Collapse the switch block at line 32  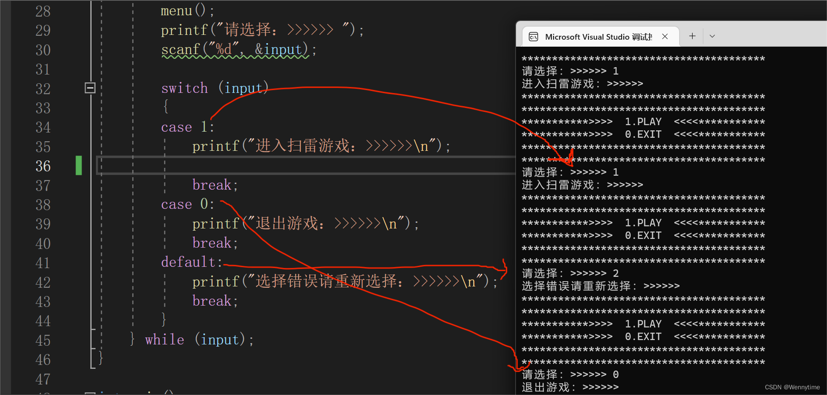(90, 88)
